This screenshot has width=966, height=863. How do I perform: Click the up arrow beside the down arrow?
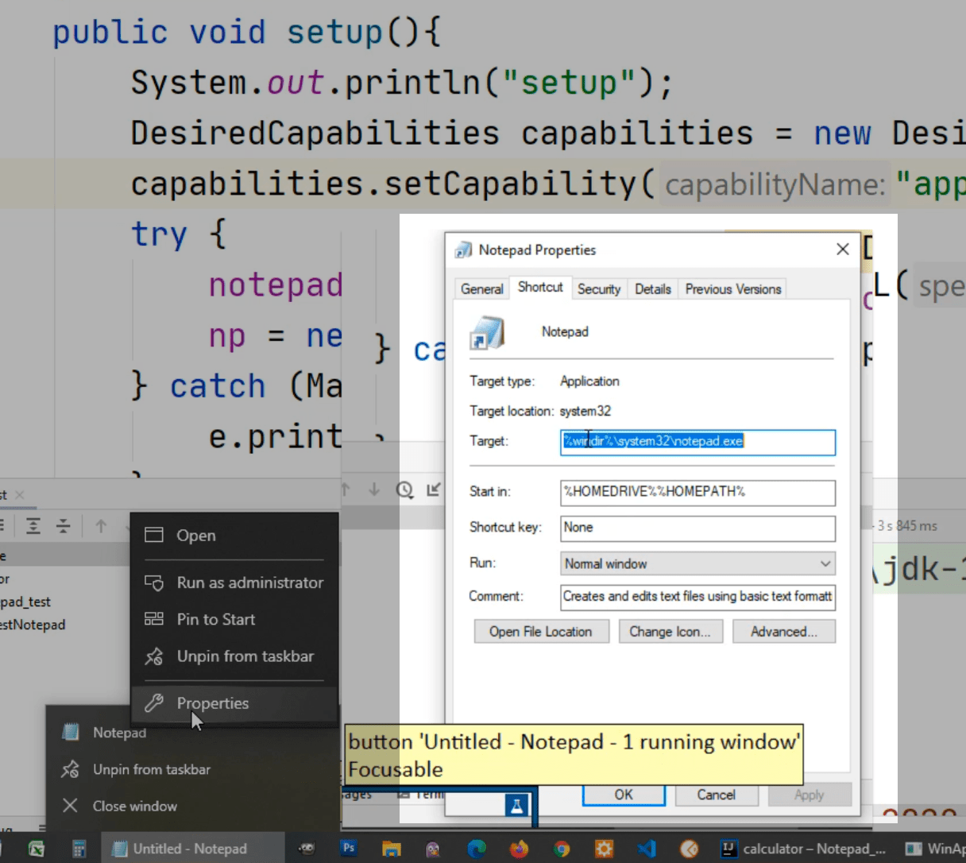[x=346, y=490]
